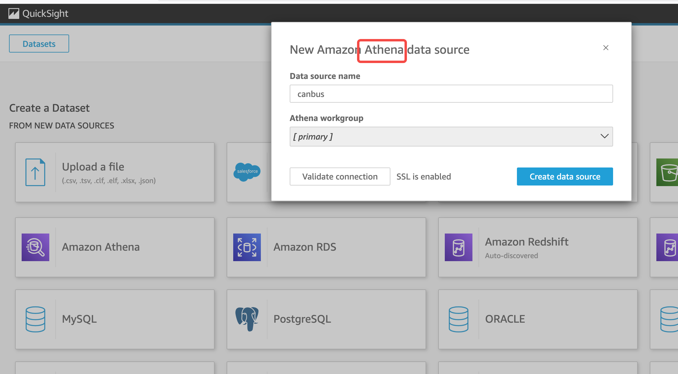Click Validate connection
678x374 pixels.
point(340,176)
